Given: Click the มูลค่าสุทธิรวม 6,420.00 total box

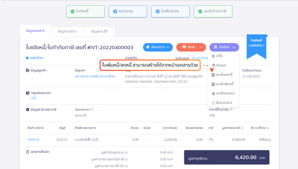Looking at the screenshot, I should coord(226,157).
